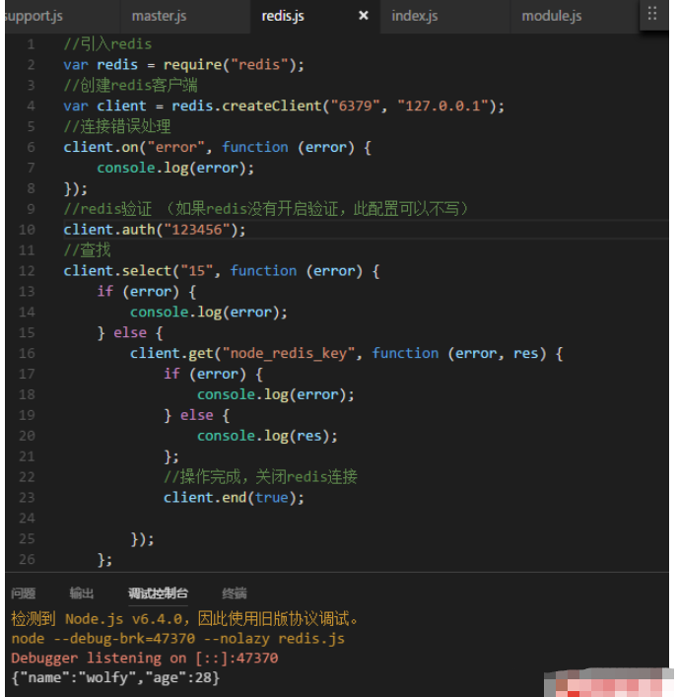Open the partially visible support.js tab
678x697 pixels.
(x=34, y=17)
